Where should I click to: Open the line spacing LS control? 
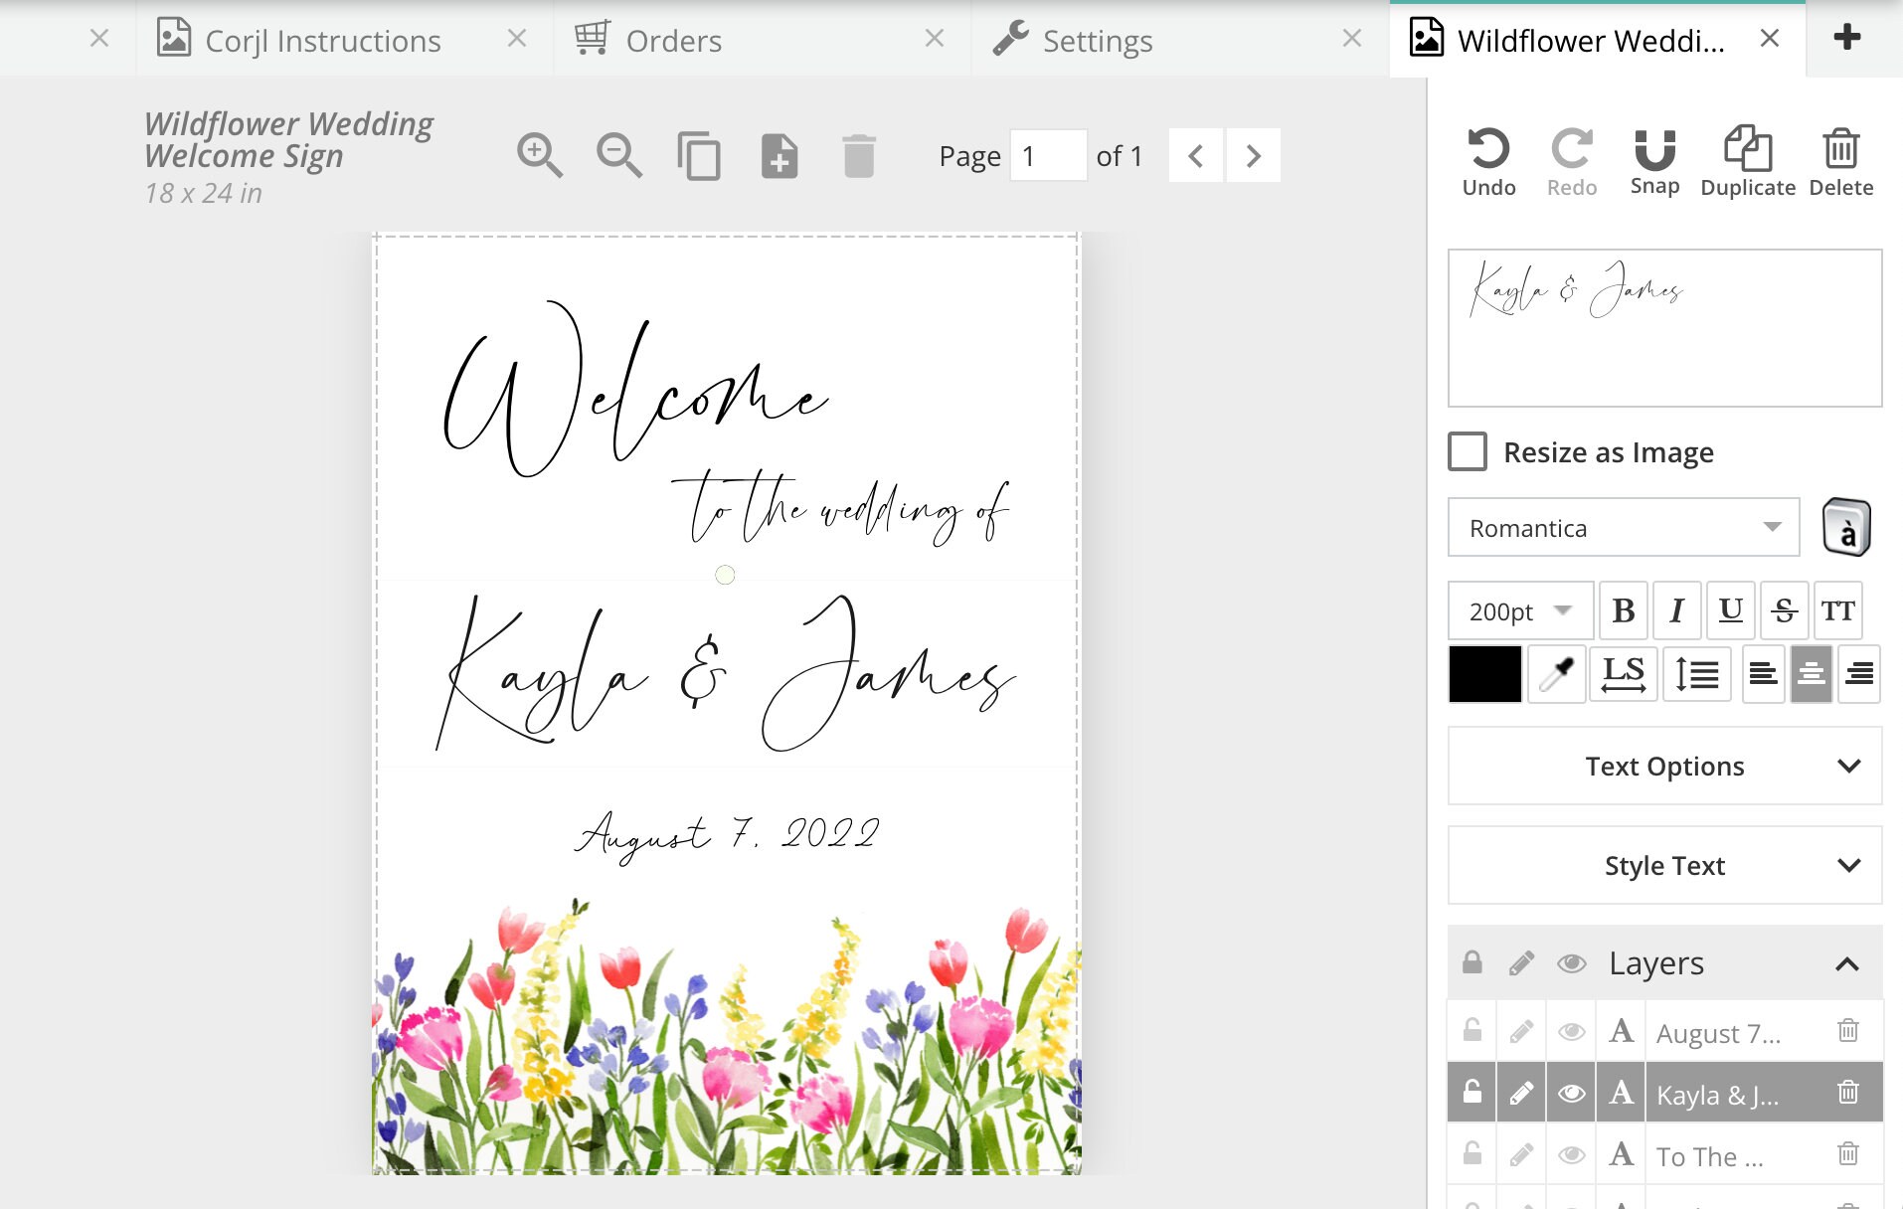(x=1623, y=673)
